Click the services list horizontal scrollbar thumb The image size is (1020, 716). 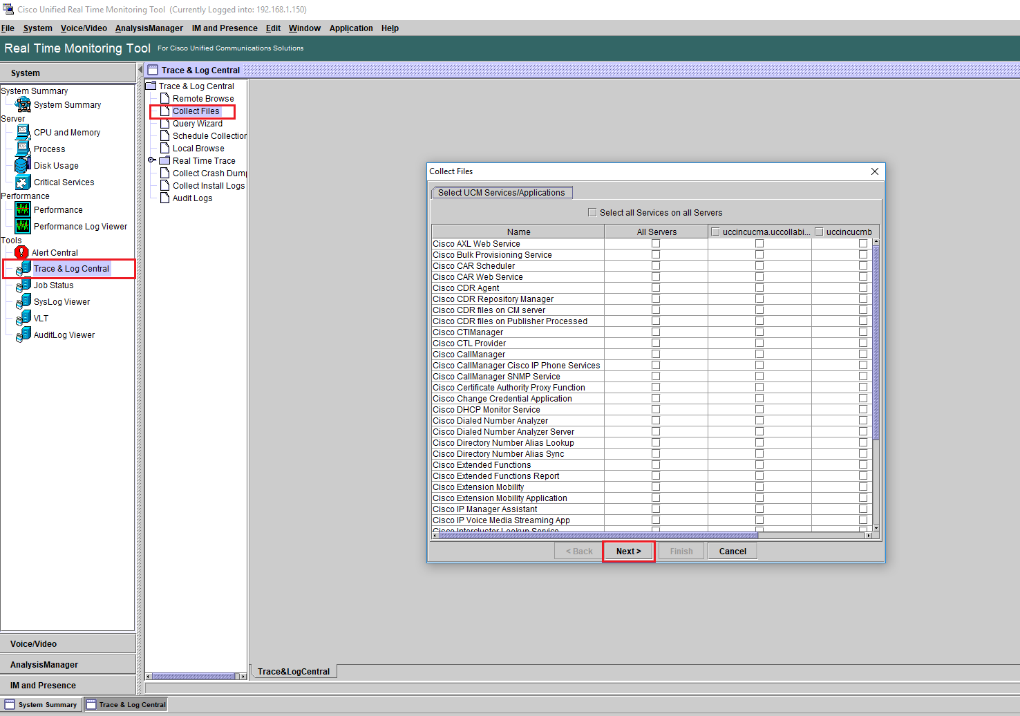598,535
